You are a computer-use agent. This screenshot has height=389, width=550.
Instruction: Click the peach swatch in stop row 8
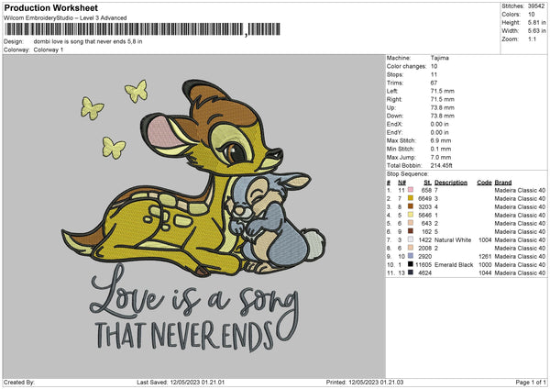[x=410, y=248]
